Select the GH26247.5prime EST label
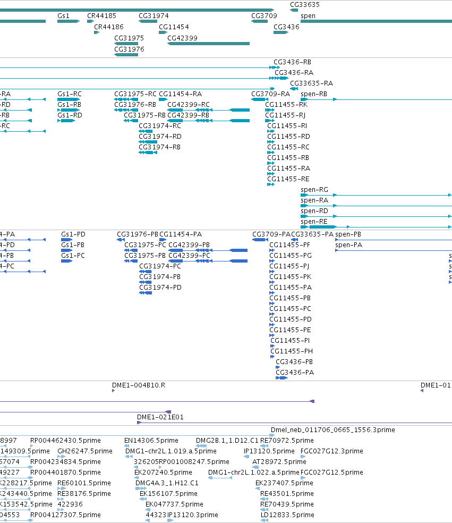Image resolution: width=452 pixels, height=523 pixels. coord(85,451)
